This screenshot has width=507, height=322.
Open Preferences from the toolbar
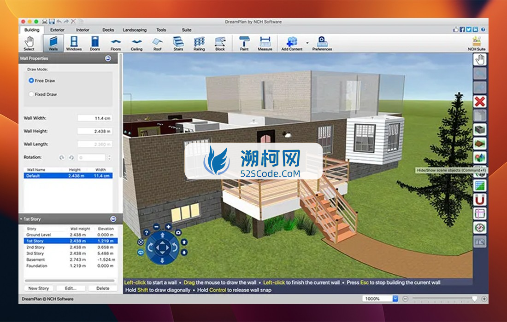pos(322,43)
